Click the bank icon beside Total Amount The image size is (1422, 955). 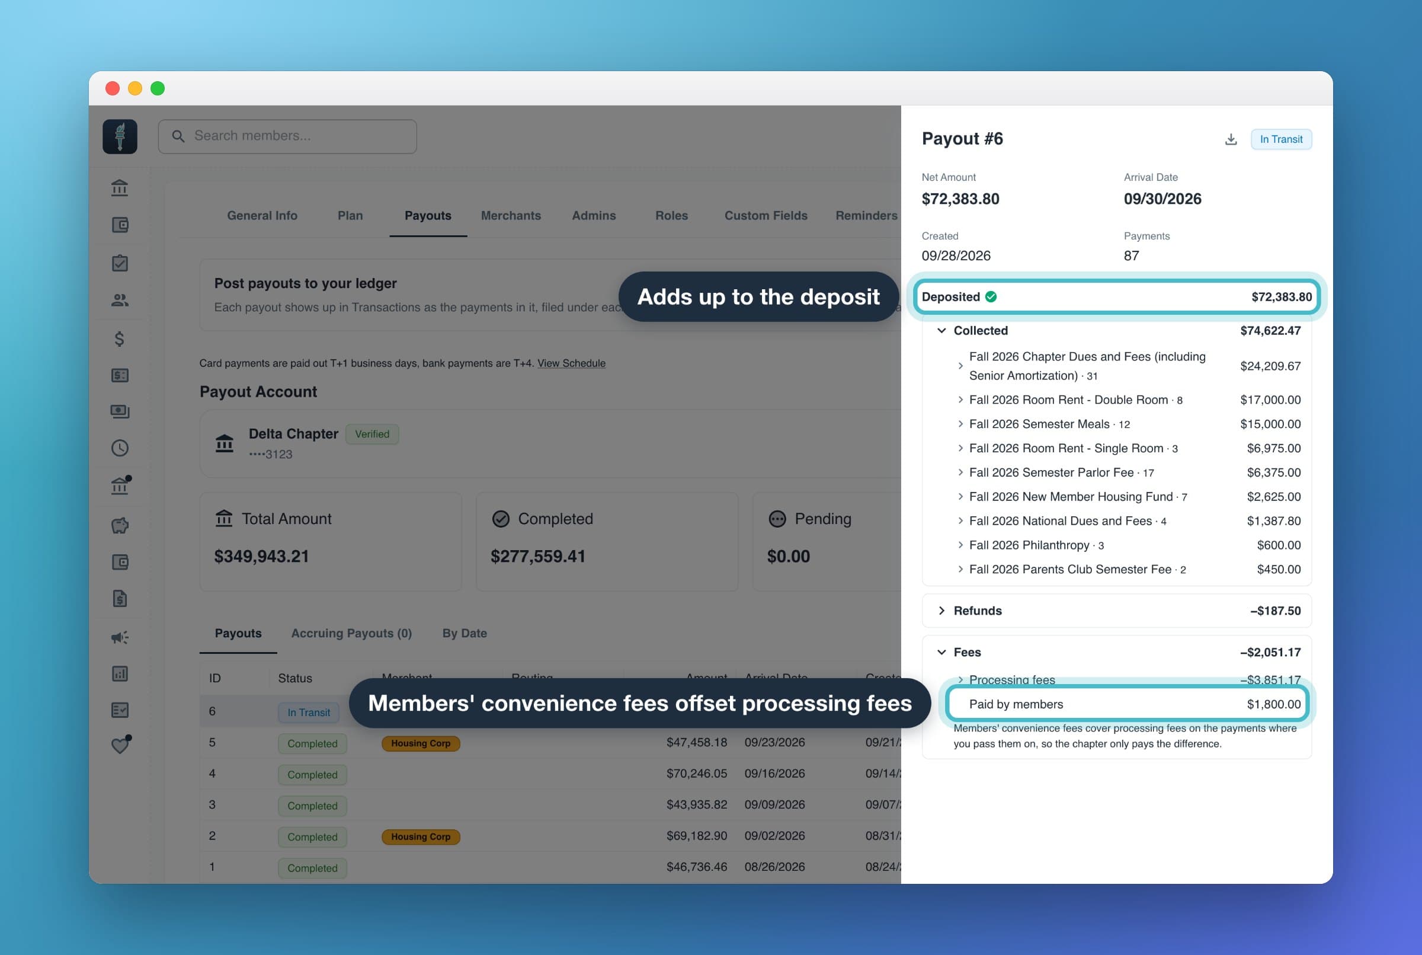(224, 518)
